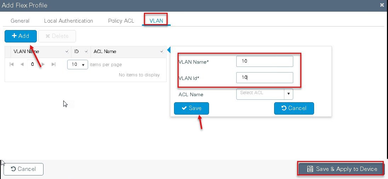Click the Add Flex Profile title

tap(24, 5)
